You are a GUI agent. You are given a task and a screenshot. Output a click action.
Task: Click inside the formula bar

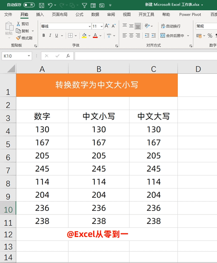point(146,56)
